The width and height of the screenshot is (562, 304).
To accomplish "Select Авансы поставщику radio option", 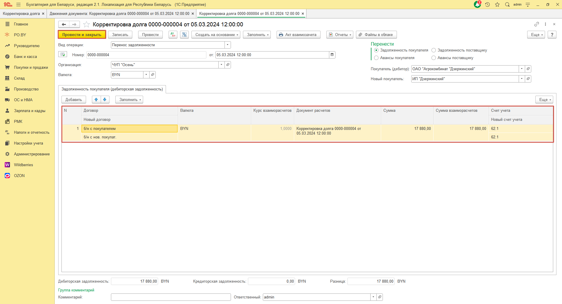I will 434,58.
